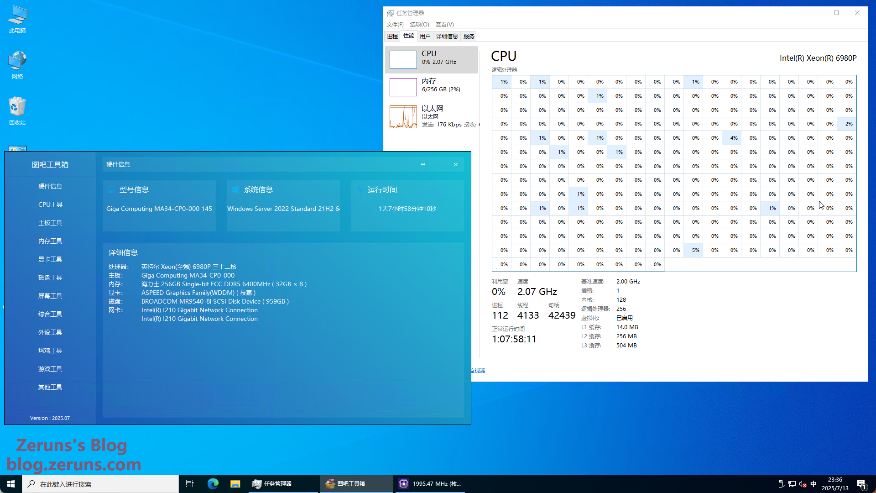Click the Windows Start button
The height and width of the screenshot is (493, 876).
click(x=11, y=484)
